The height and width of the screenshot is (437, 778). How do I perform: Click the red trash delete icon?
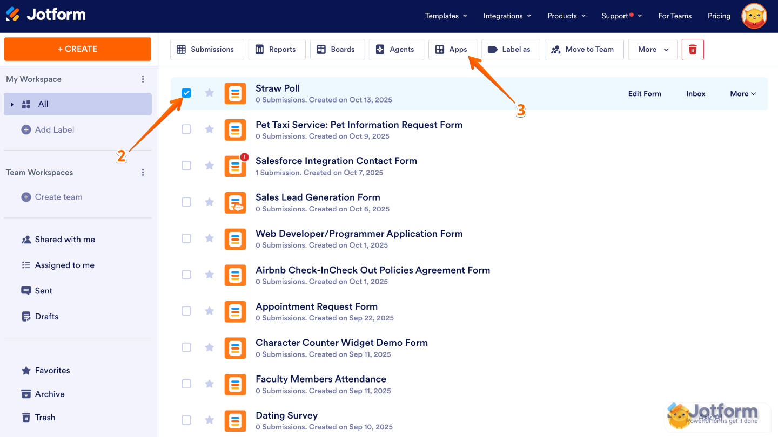click(693, 50)
